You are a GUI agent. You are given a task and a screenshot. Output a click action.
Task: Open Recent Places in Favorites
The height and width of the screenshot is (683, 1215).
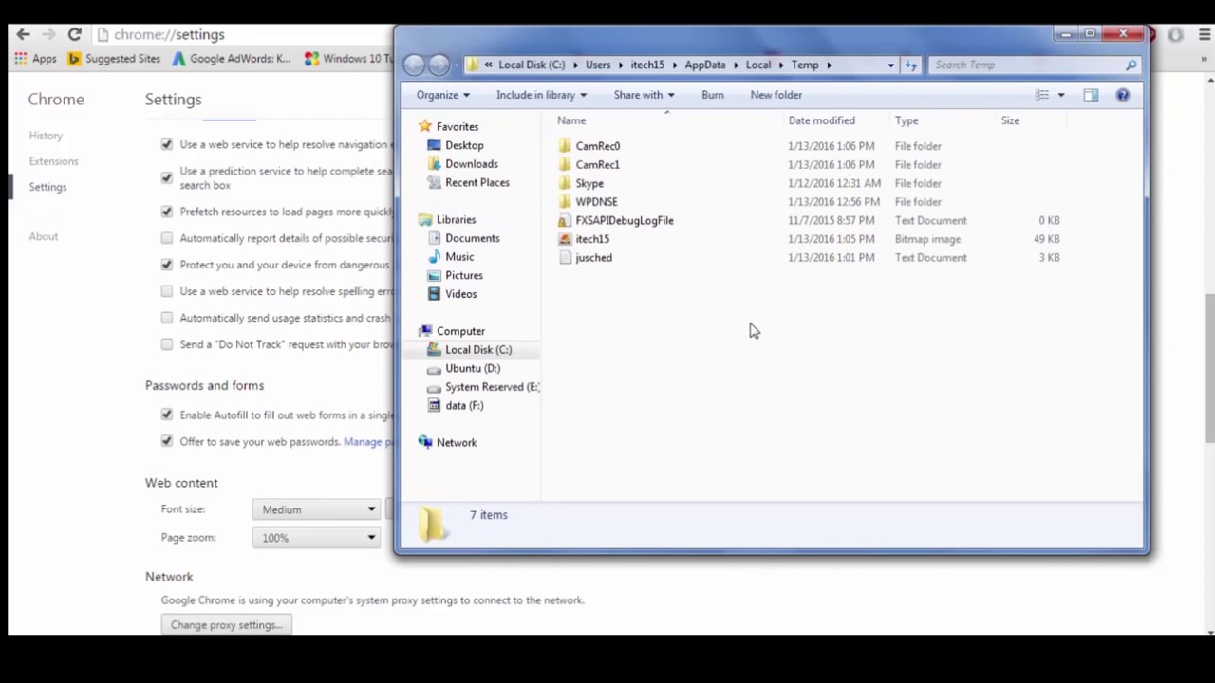[x=477, y=182]
